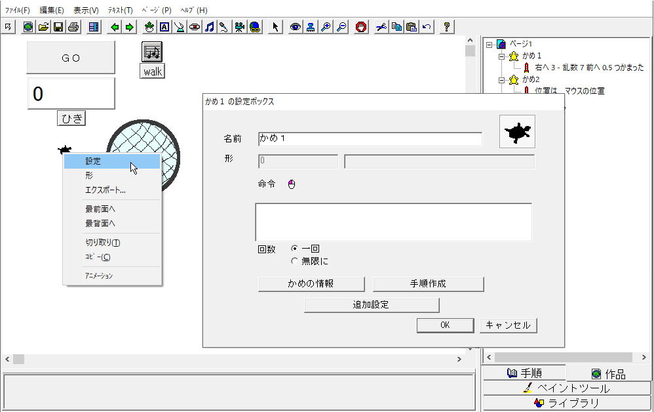The height and width of the screenshot is (412, 654).
Task: Choose コピー(C) in the context menu
Action: click(x=112, y=257)
